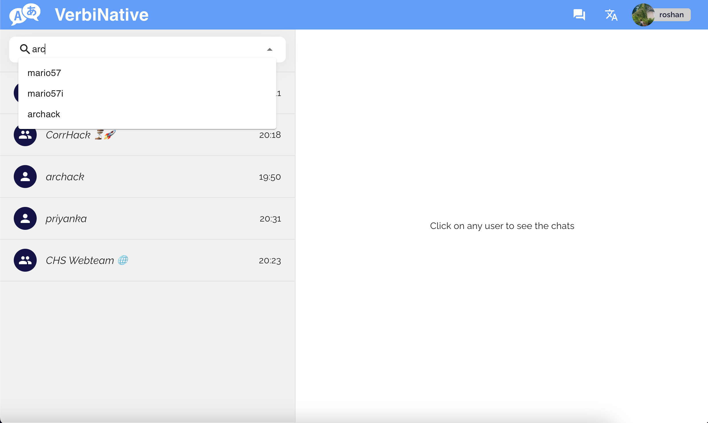Screen dimensions: 708x423
Task: Click the search magnifier icon
Action: point(25,49)
